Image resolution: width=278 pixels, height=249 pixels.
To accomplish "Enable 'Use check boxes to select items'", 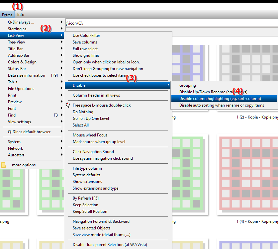I will (x=118, y=75).
